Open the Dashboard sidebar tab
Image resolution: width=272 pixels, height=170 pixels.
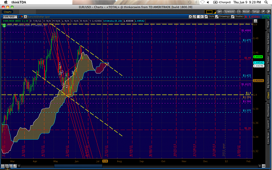point(269,110)
